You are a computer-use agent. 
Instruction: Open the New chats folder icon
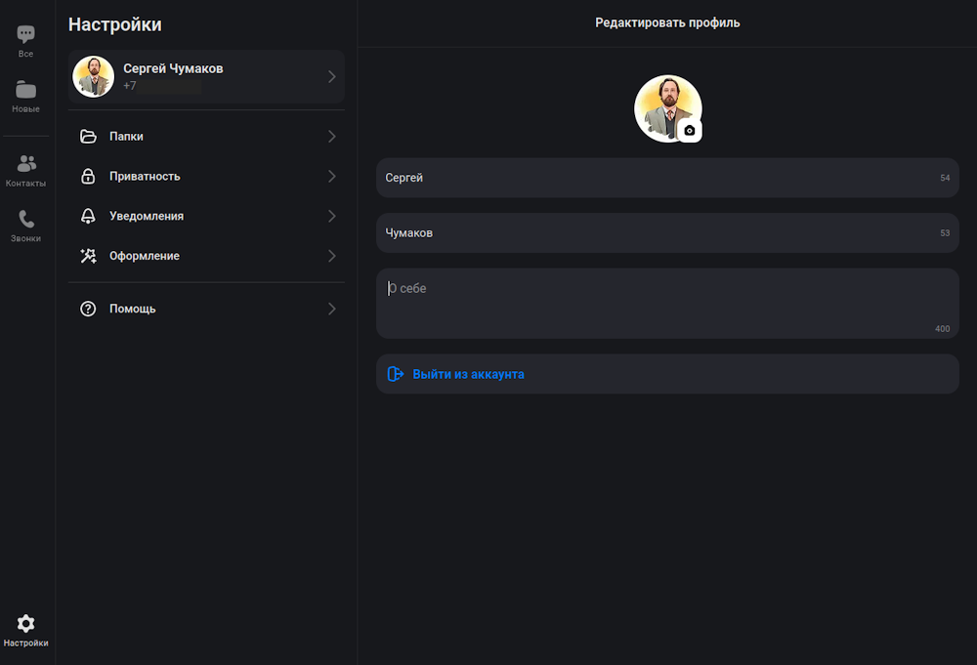coord(26,90)
